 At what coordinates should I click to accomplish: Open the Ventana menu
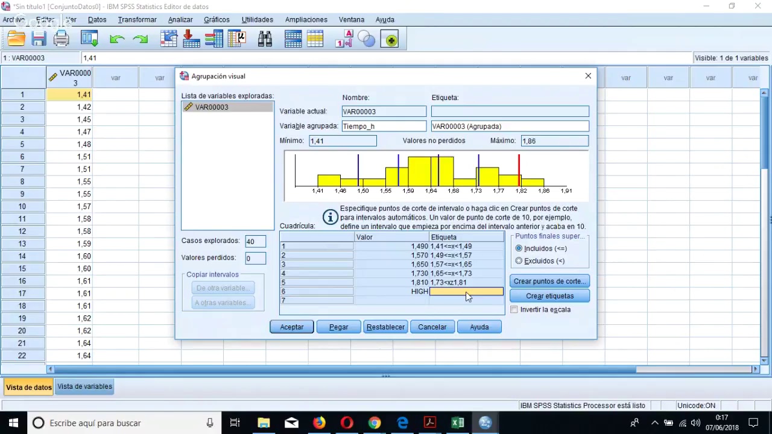352,20
